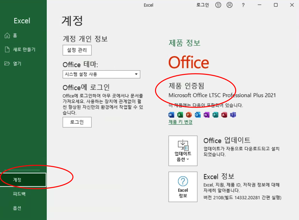Click the OneNote app icon
This screenshot has height=220, width=299.
click(206, 115)
